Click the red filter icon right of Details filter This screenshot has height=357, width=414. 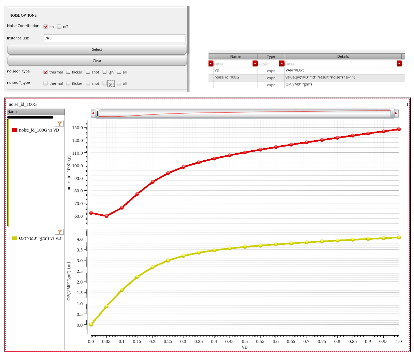[x=399, y=63]
